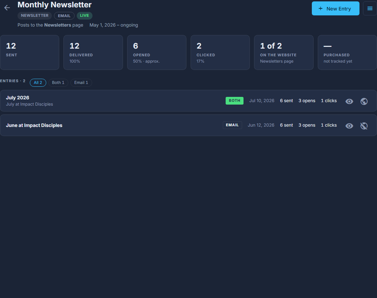
Task: Click the bold Newsletters page name
Action: [x=58, y=25]
